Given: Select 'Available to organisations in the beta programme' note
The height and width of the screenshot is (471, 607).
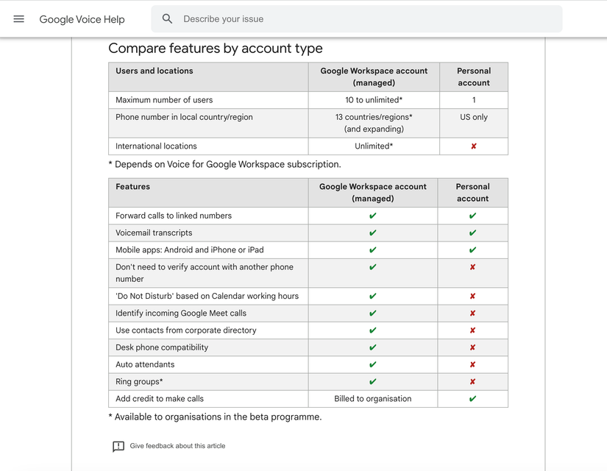Looking at the screenshot, I should [216, 417].
